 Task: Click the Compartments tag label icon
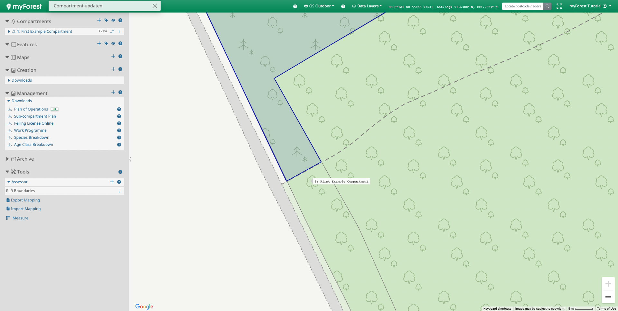tap(106, 20)
